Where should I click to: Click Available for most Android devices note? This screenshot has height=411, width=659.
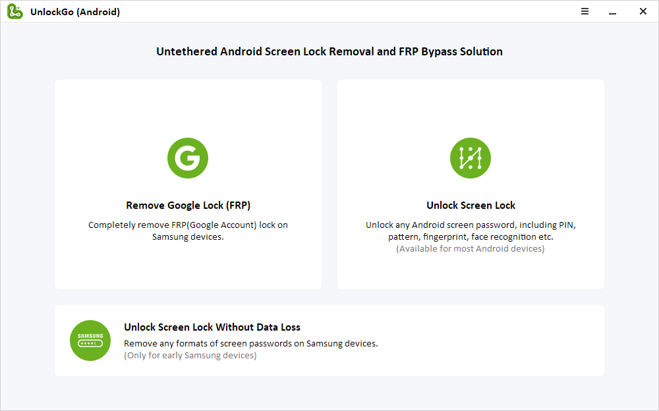pos(471,248)
